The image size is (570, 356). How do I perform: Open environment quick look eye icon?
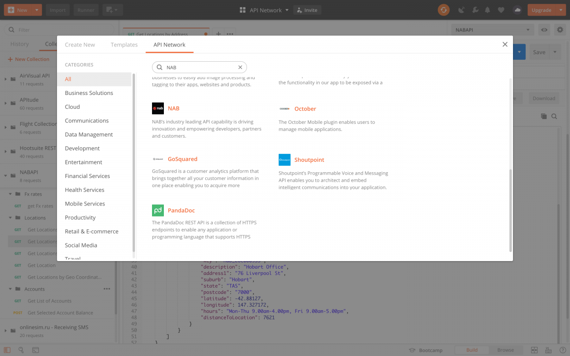[x=544, y=30]
